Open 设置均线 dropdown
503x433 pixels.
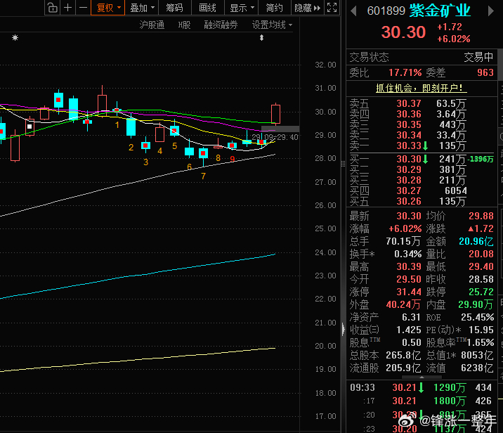tap(272, 25)
